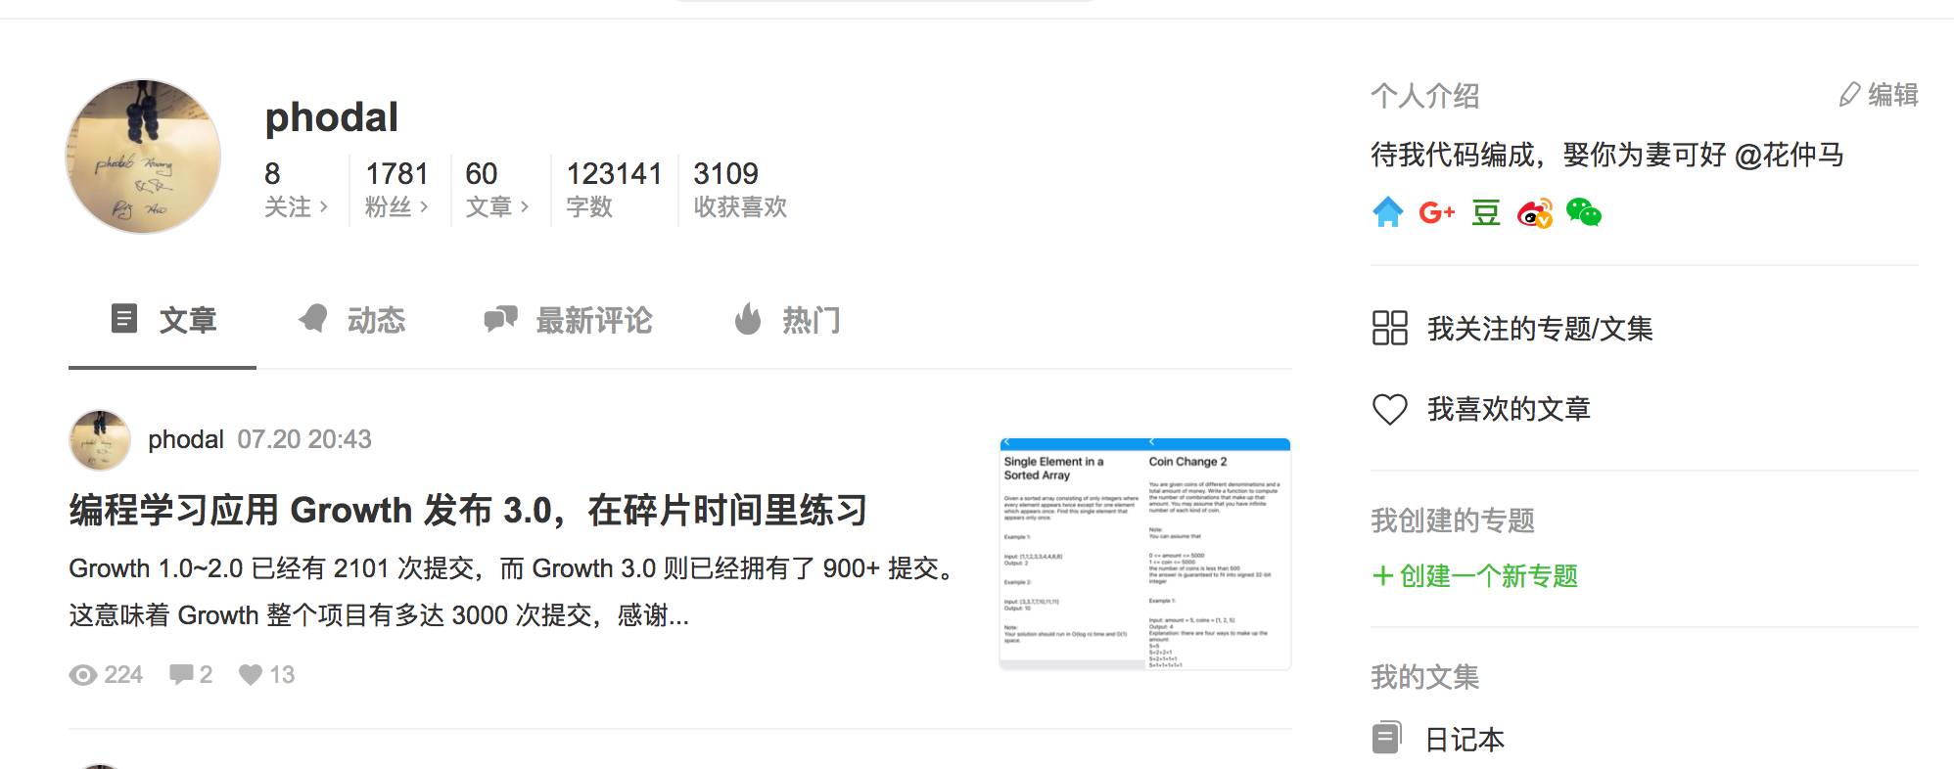The height and width of the screenshot is (769, 1954).
Task: Click the notebook icon beside 日记本
Action: pos(1386,738)
